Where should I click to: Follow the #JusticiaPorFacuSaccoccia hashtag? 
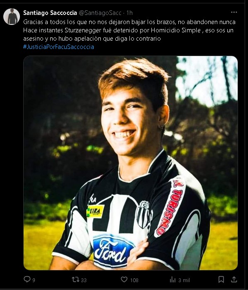[x=58, y=47]
